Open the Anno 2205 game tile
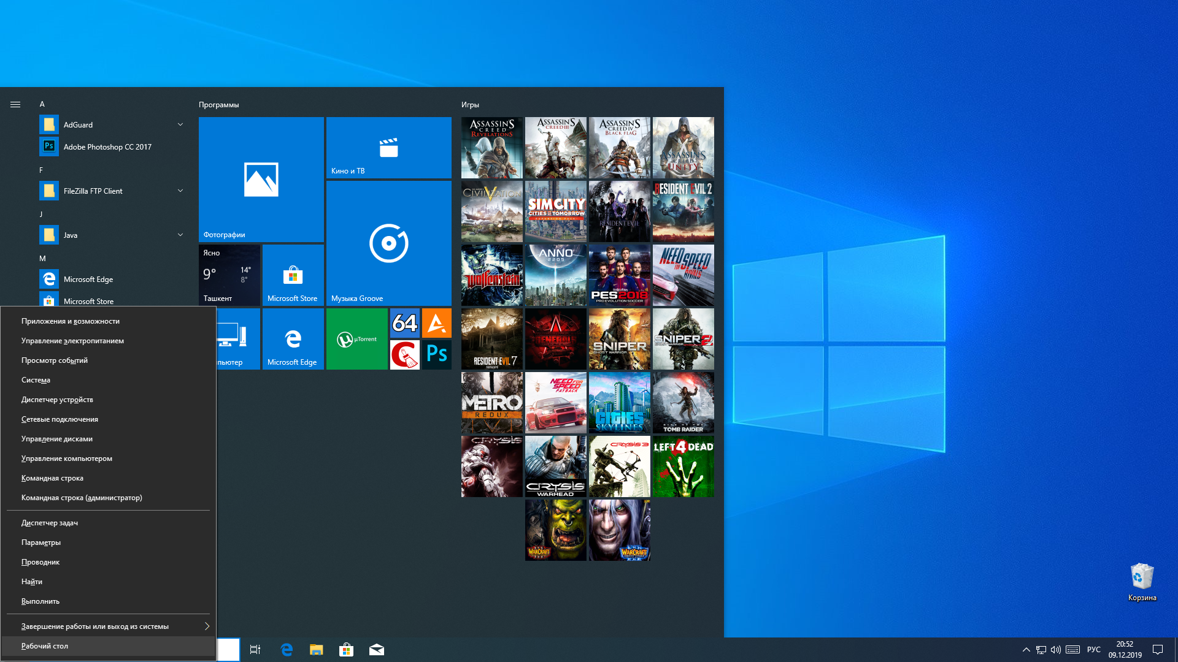 click(556, 275)
